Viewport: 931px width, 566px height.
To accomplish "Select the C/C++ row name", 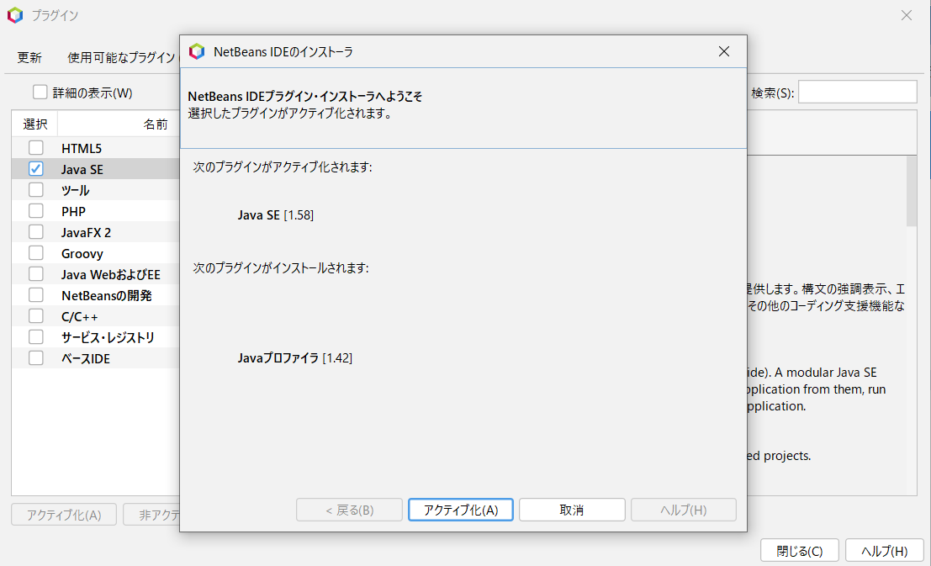I will click(x=80, y=316).
